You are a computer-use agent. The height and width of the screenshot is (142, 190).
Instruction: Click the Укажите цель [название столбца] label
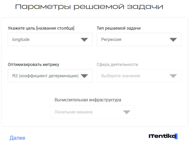click(41, 28)
